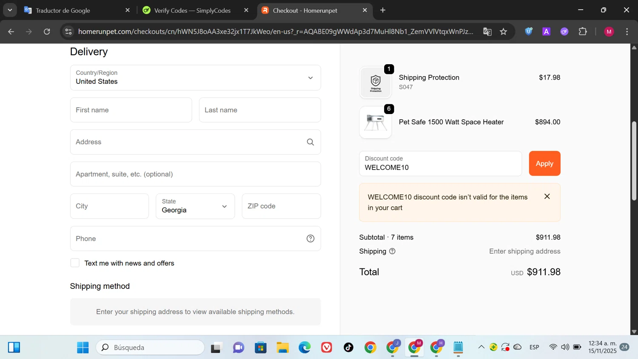Open the battery status icon
The image size is (638, 359).
(577, 348)
